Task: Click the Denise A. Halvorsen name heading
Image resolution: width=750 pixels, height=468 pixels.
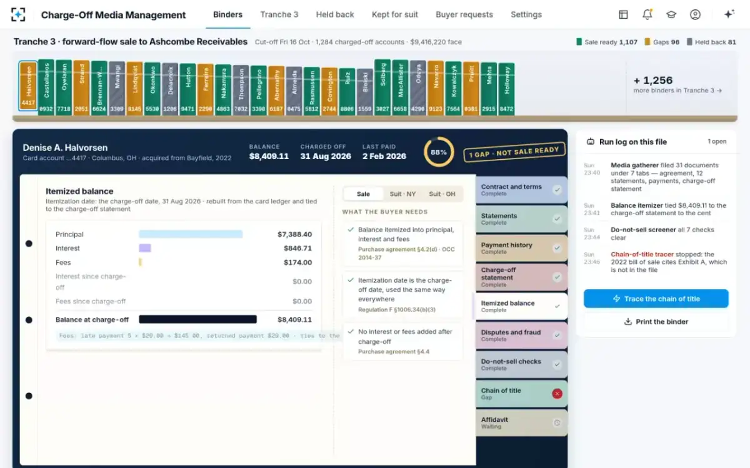Action: click(x=65, y=148)
